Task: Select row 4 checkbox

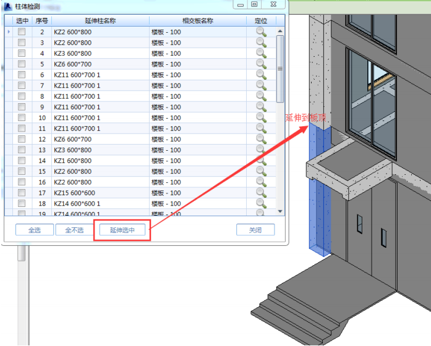Action: tap(22, 53)
